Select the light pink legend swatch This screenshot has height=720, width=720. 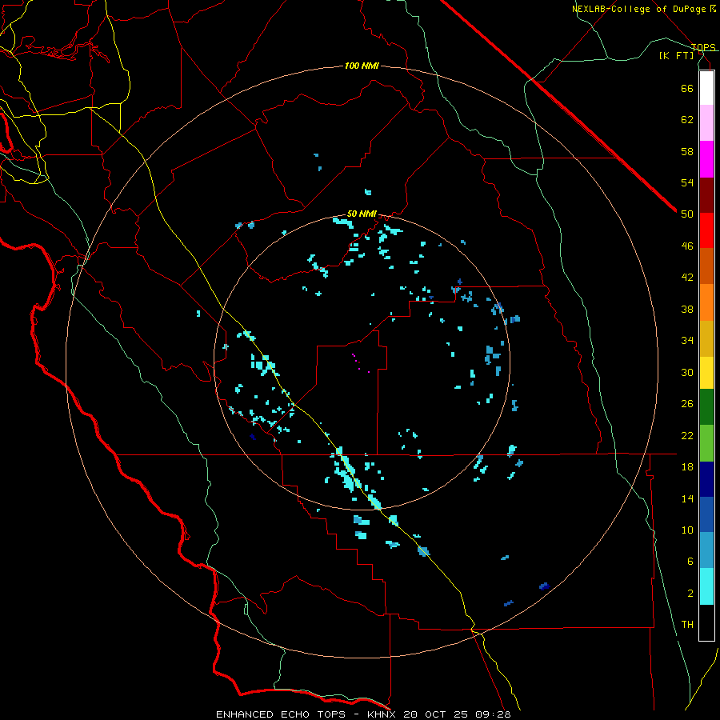click(706, 123)
